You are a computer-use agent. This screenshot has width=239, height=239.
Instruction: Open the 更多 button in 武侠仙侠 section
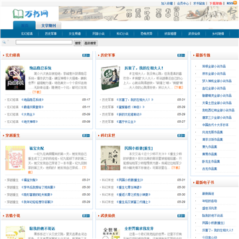click(181, 216)
